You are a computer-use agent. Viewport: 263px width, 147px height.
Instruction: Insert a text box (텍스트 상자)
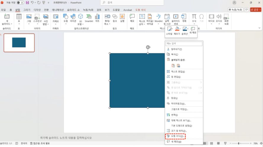142,19
